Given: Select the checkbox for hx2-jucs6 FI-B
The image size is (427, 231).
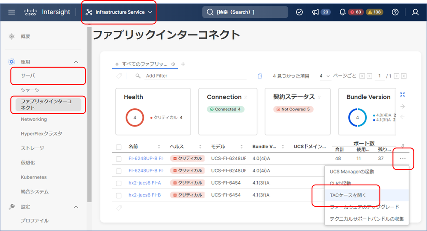Looking at the screenshot, I should point(119,196).
